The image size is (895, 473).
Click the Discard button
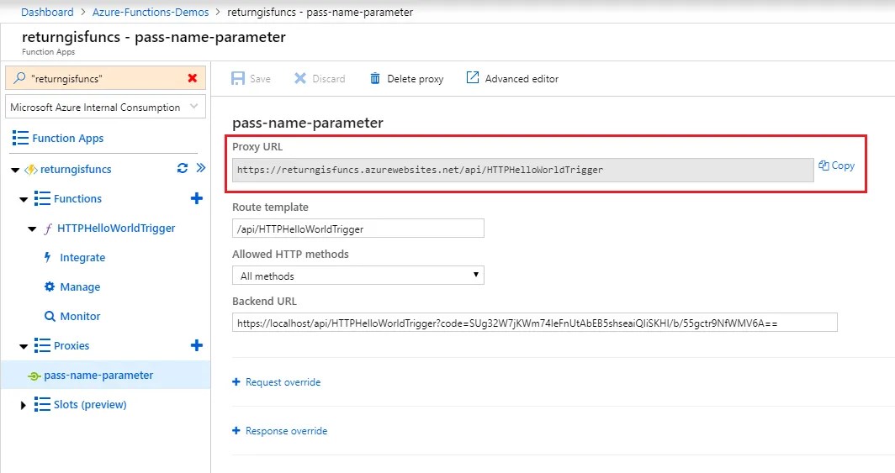[320, 79]
